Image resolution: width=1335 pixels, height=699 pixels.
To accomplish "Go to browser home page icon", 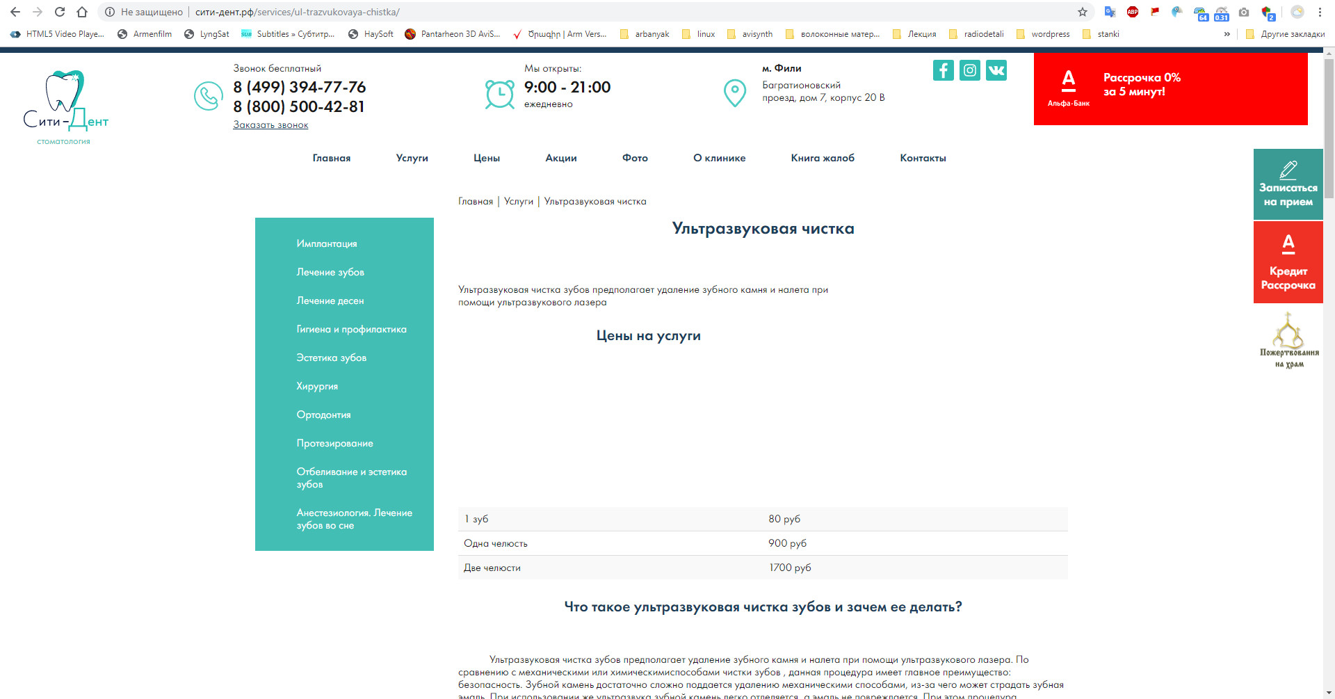I will click(x=82, y=12).
